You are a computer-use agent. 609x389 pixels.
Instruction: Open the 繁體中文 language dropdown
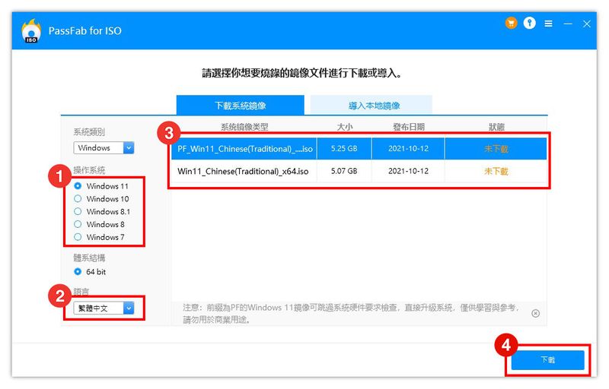(104, 308)
